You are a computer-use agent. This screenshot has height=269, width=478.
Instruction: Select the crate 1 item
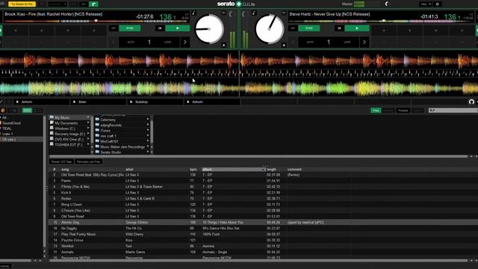point(22,134)
